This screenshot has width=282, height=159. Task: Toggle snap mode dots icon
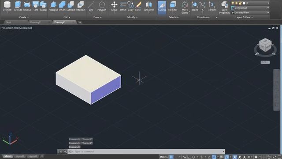tap(176, 157)
